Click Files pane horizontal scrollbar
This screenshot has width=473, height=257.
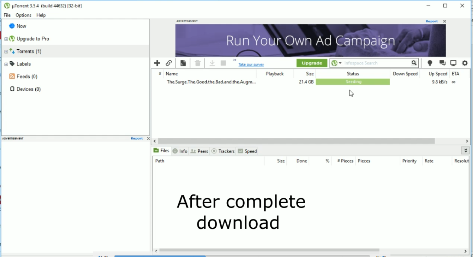269,251
